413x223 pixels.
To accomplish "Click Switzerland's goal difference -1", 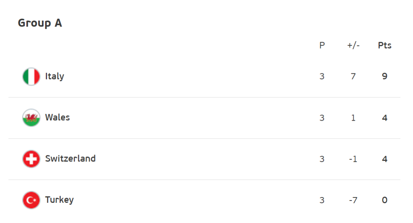I will tap(353, 159).
